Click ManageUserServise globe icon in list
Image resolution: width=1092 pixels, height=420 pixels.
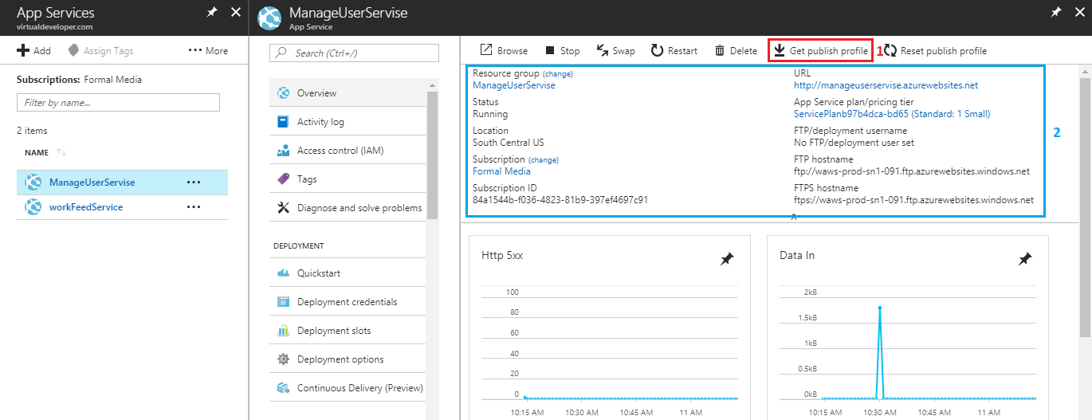(x=33, y=182)
